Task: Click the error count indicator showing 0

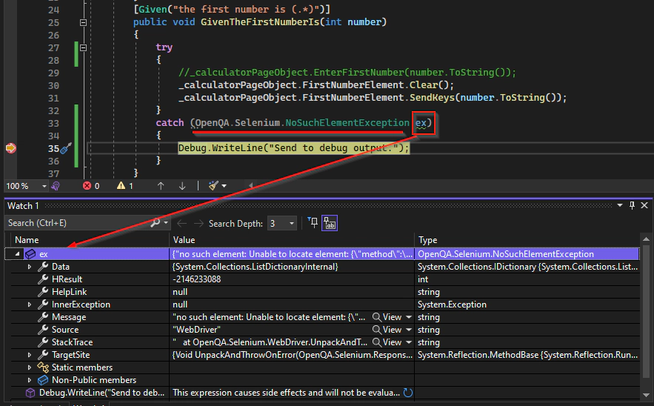Action: click(x=91, y=186)
